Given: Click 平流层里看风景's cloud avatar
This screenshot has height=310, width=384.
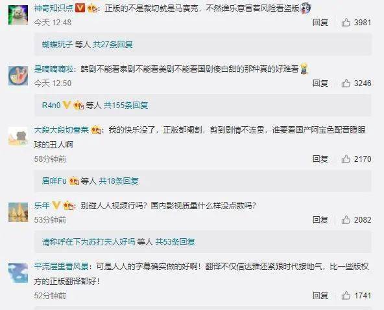Looking at the screenshot, I should pos(18,273).
